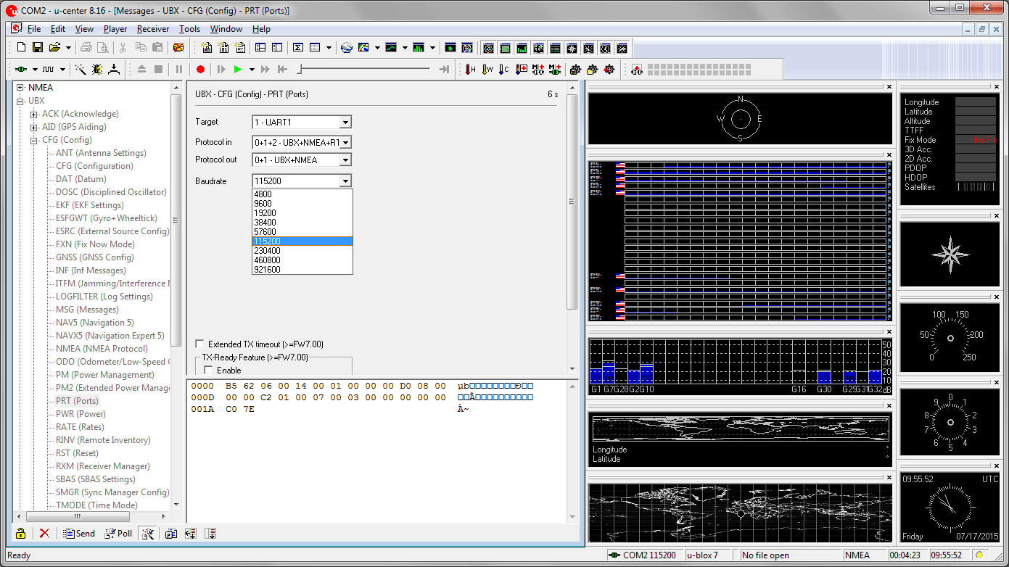This screenshot has height=567, width=1009.
Task: Click the Warmstart thermometer W icon
Action: (x=487, y=69)
